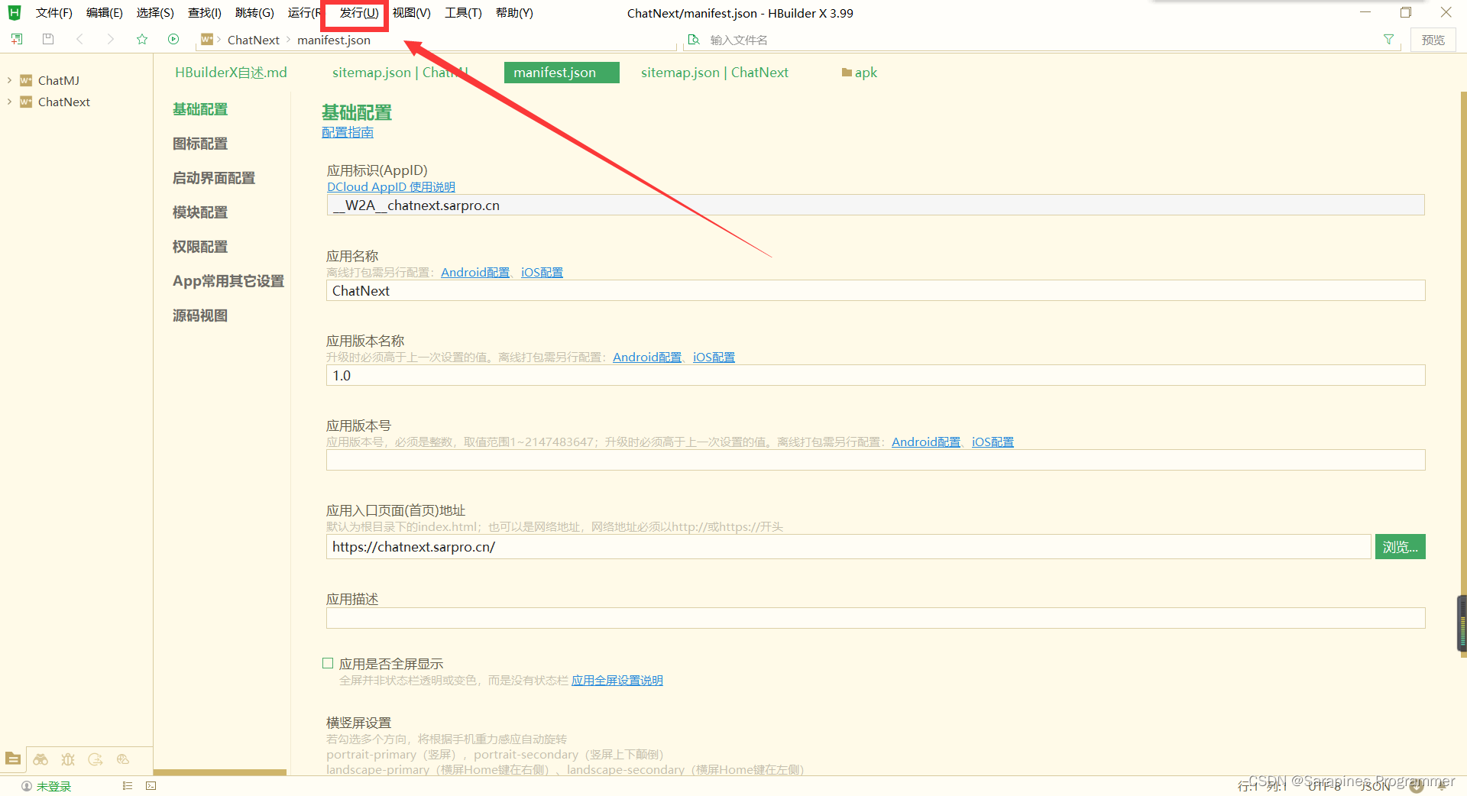This screenshot has width=1467, height=796.
Task: Open the source control sync icon
Action: pyautogui.click(x=96, y=759)
